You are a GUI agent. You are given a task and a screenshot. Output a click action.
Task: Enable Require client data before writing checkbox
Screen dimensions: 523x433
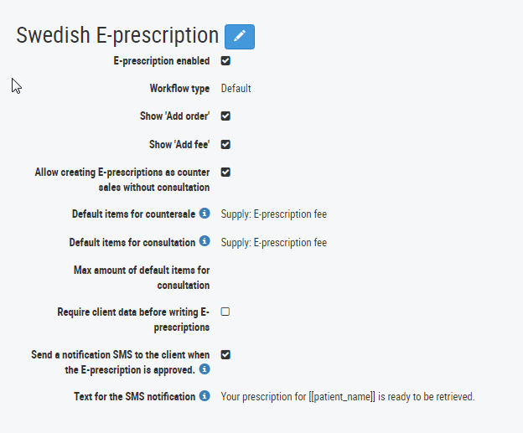(225, 312)
